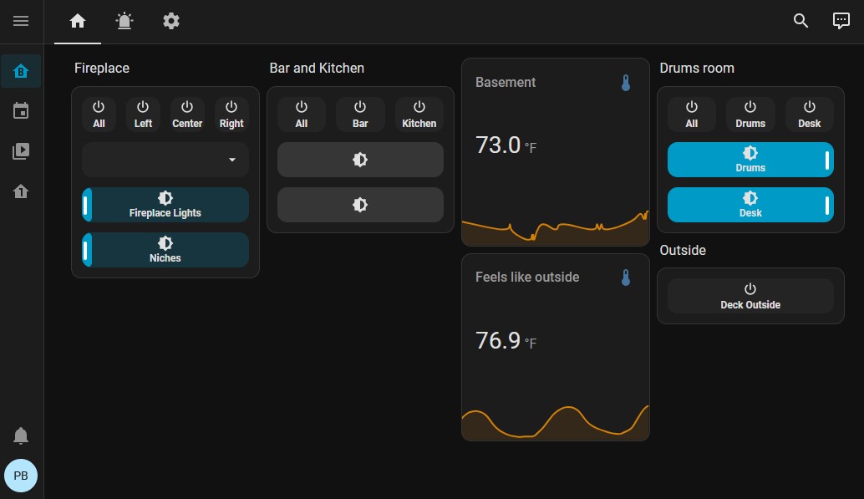
Task: Toggle Fireplace Center power button
Action: [x=187, y=115]
